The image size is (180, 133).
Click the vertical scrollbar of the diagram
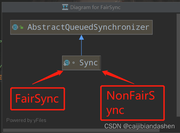coord(178,65)
